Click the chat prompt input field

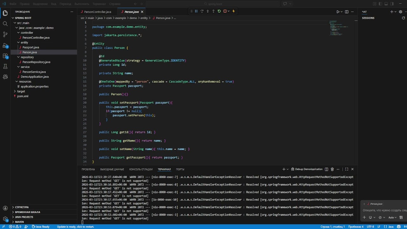click(384, 211)
